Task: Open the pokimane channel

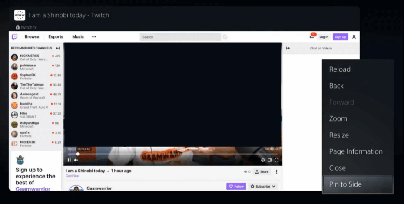Action: tap(36, 67)
